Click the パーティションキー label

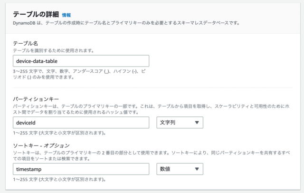[x=36, y=99]
